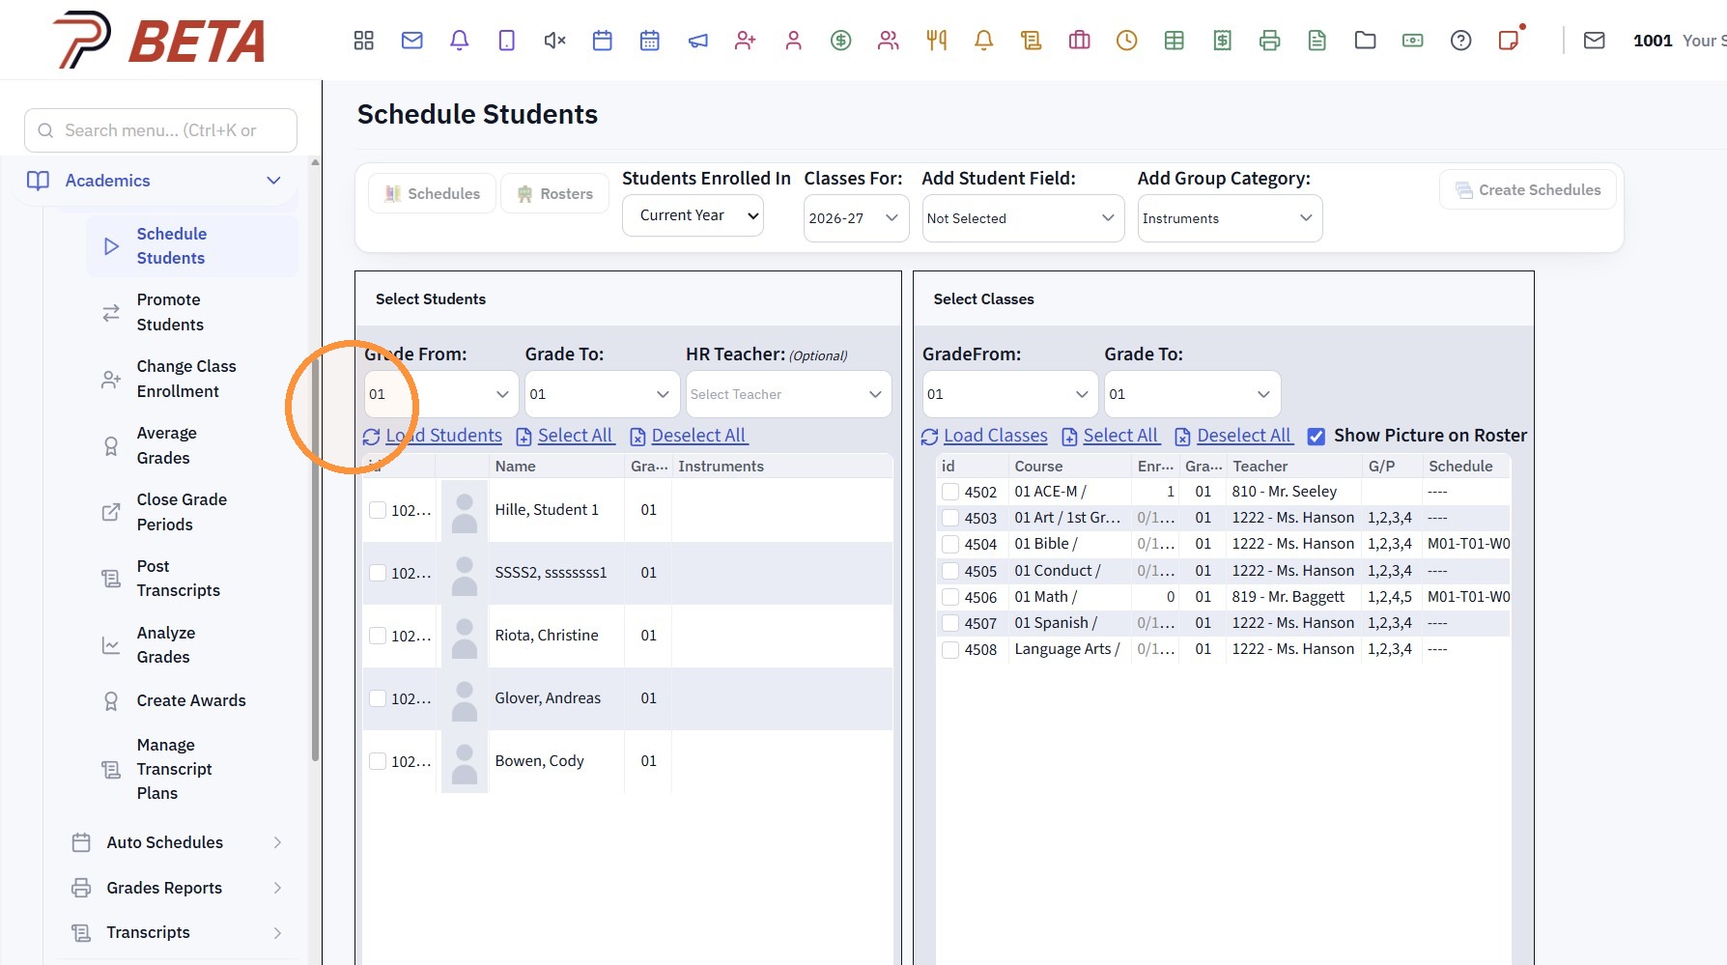The height and width of the screenshot is (965, 1727).
Task: Open the mobile phone icon in toolbar
Action: 507,41
